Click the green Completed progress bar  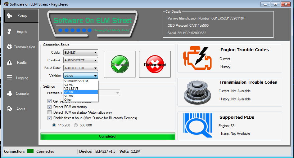click(x=108, y=136)
